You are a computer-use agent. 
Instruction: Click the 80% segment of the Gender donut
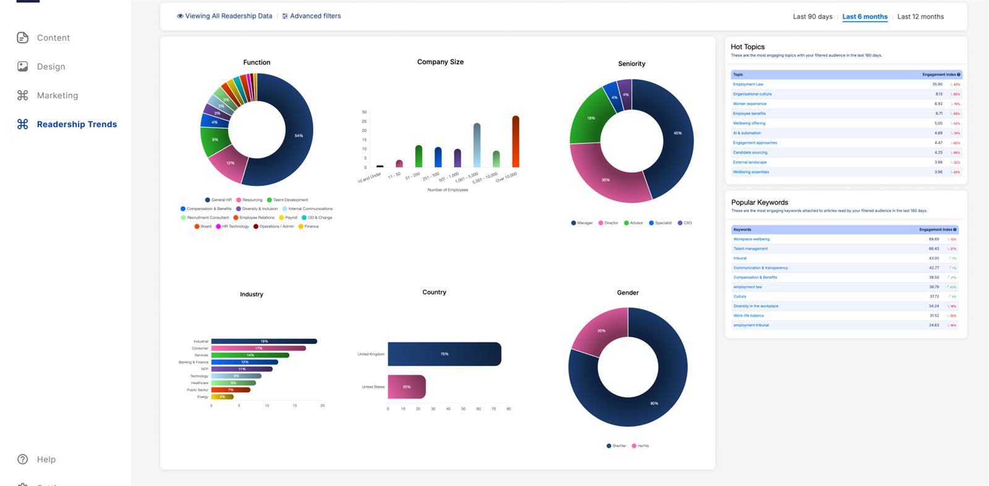pos(654,403)
